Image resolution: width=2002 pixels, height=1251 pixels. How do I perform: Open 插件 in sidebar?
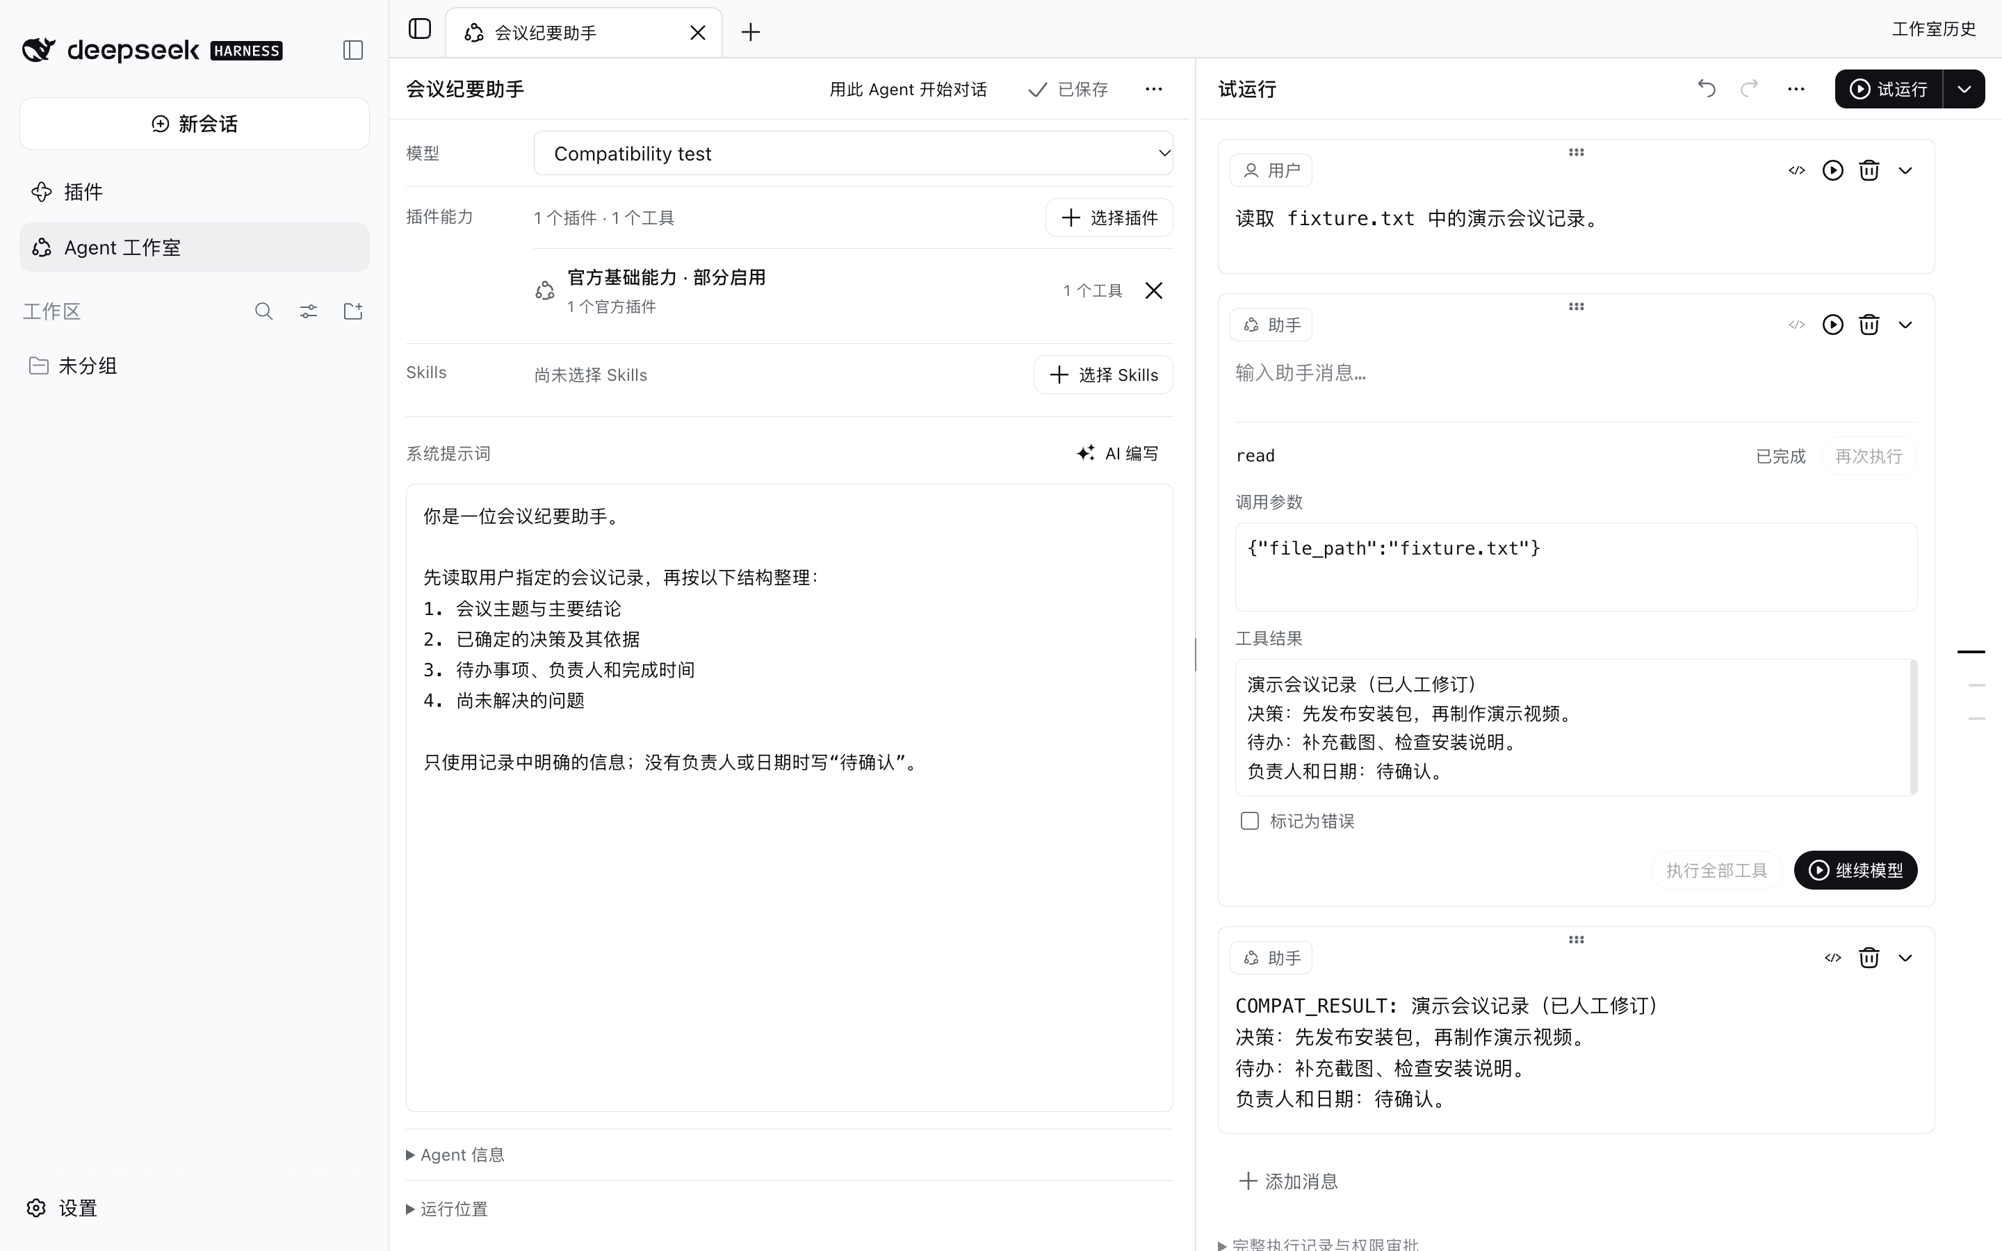pos(195,192)
